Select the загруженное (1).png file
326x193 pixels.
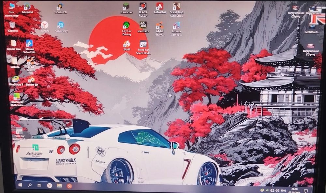coord(311,50)
